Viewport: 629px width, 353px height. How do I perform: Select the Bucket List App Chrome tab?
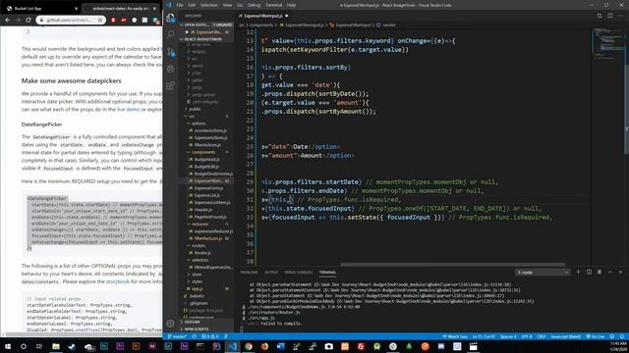[x=40, y=8]
